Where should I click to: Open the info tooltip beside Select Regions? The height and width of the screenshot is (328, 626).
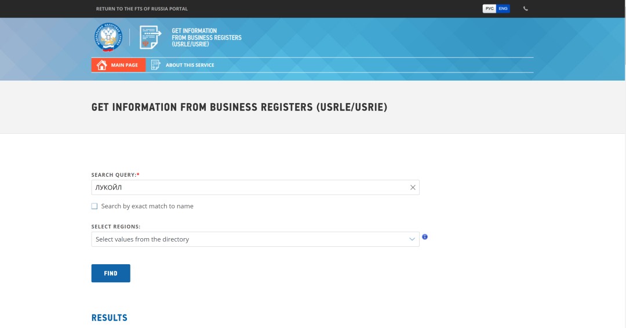click(x=425, y=237)
